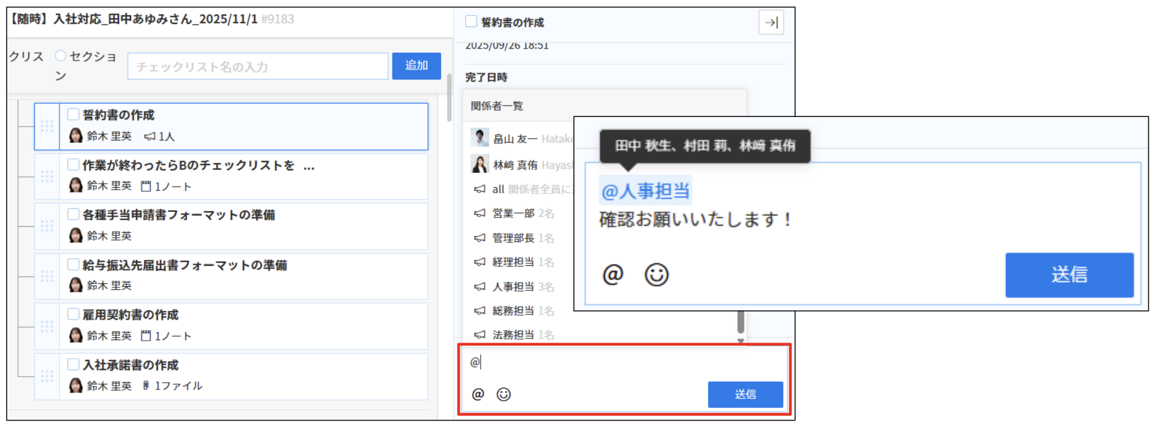Image resolution: width=1155 pixels, height=426 pixels.
Task: Tick the 誓約書の作成 checkbox in detail header
Action: pyautogui.click(x=471, y=22)
